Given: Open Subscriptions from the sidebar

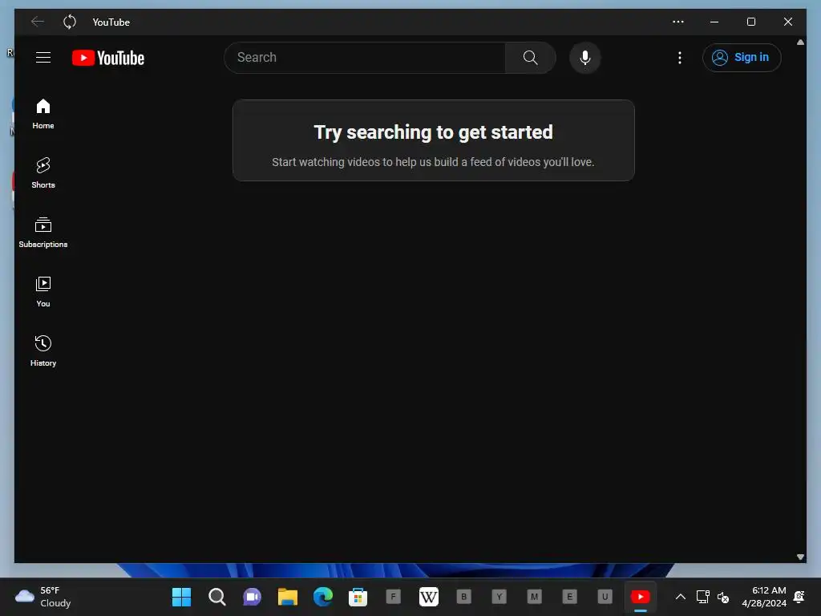Looking at the screenshot, I should (x=43, y=233).
